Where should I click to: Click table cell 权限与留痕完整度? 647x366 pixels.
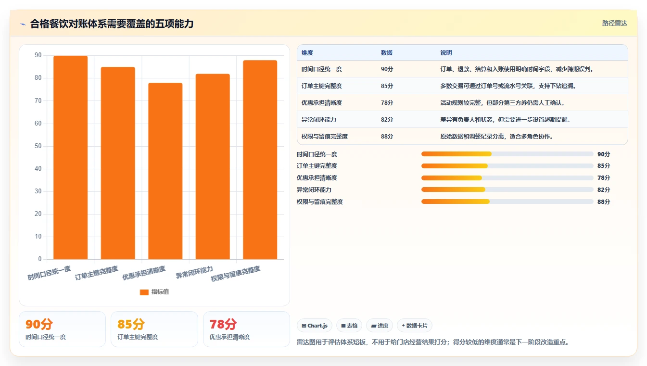[325, 137]
